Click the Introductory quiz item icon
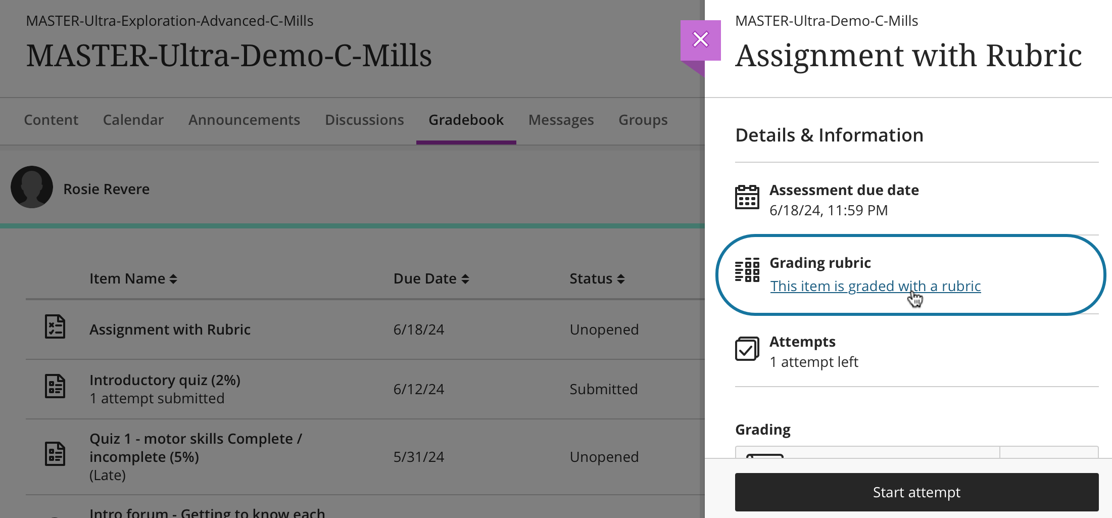 click(55, 386)
